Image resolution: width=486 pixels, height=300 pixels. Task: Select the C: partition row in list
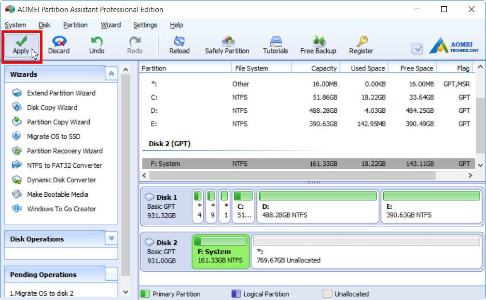click(308, 97)
